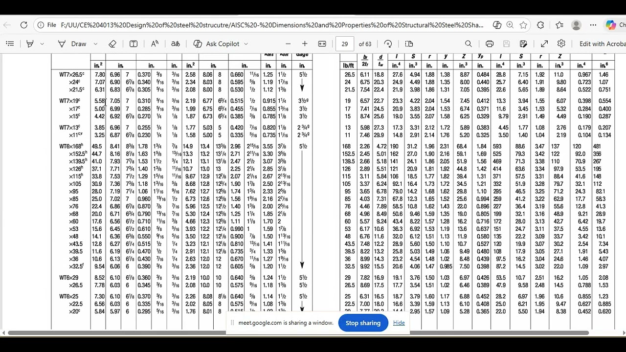626x352 pixels.
Task: Open the Favorites list icon
Action: click(559, 25)
